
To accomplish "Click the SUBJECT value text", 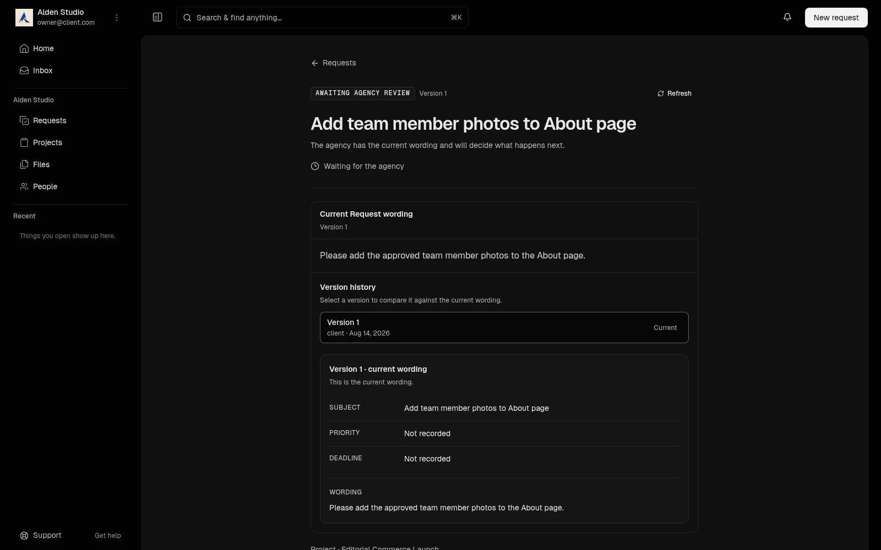I will (x=476, y=408).
